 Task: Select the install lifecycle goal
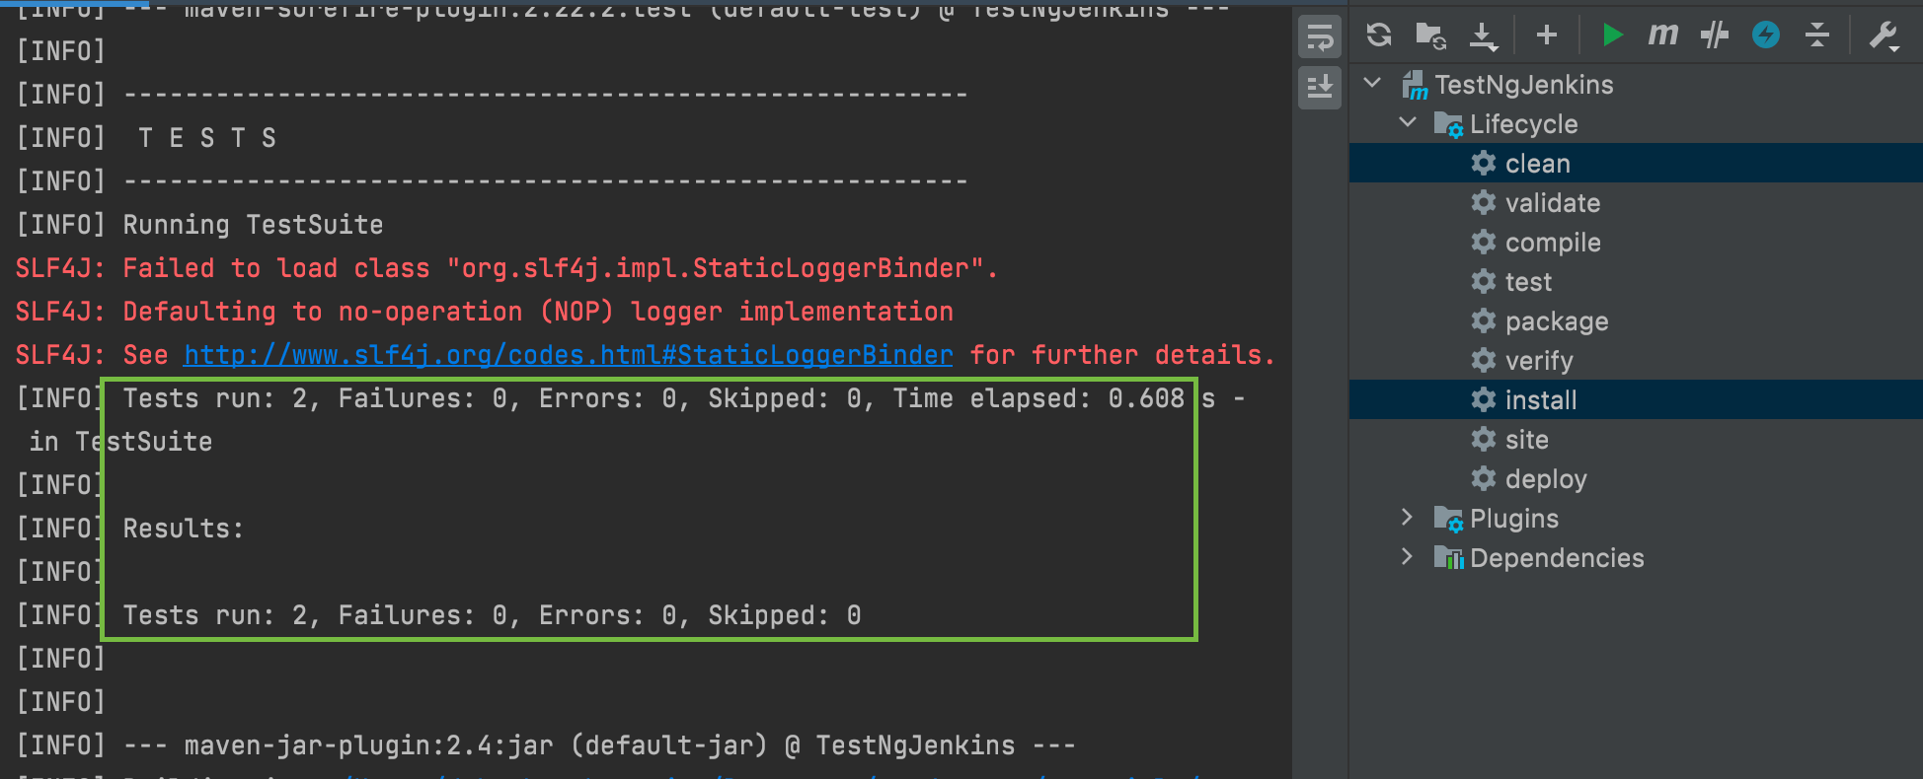1636,399
